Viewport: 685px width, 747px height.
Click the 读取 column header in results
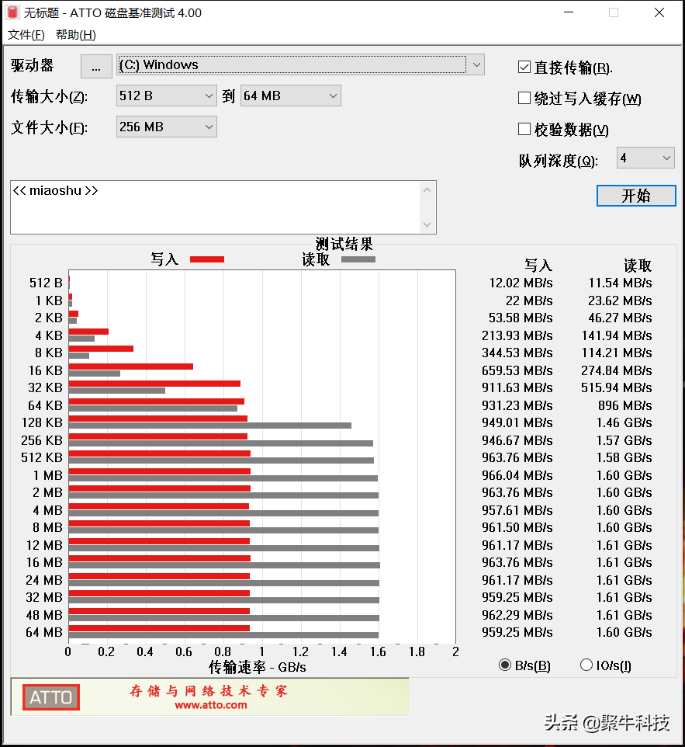[638, 265]
